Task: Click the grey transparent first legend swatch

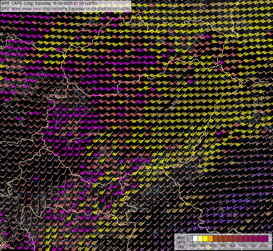Action: coord(190,239)
